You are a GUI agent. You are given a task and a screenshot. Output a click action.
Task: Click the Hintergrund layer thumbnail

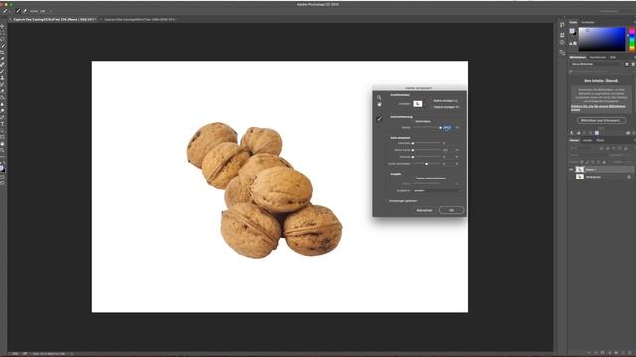(x=580, y=177)
